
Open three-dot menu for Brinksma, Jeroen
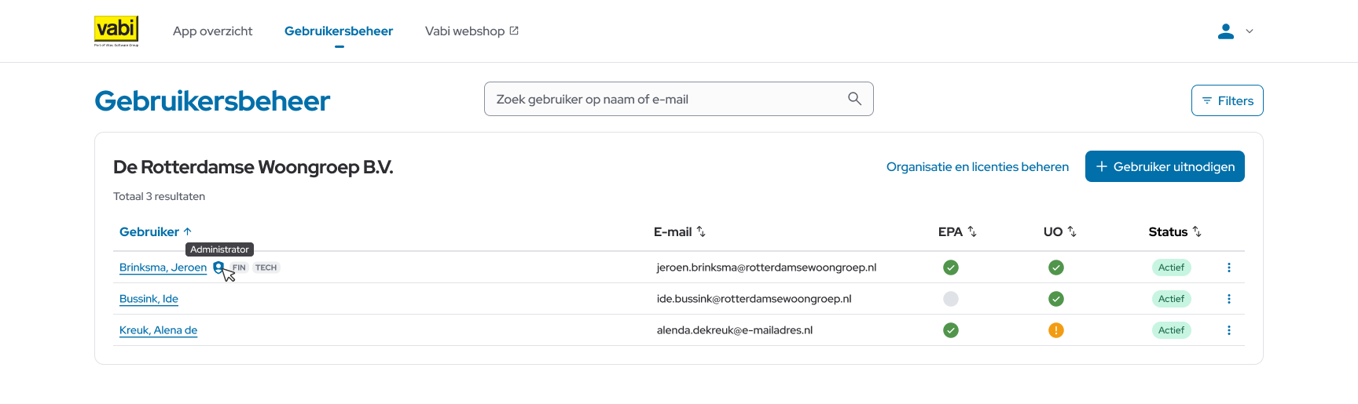click(x=1228, y=268)
